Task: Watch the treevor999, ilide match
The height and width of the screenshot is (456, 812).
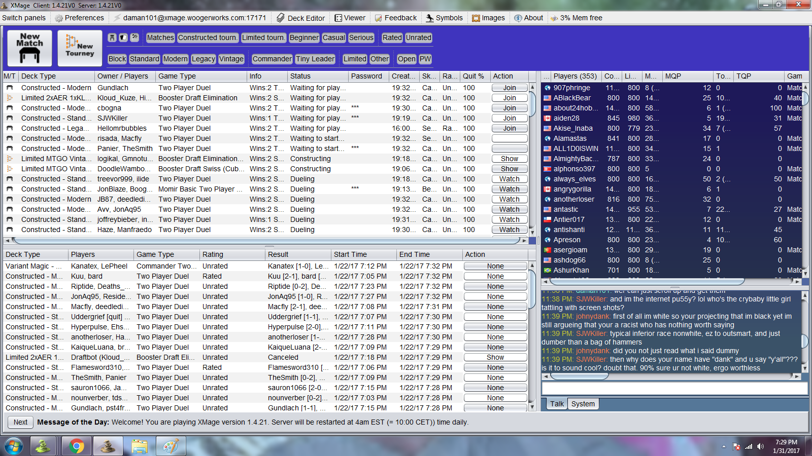Action: pos(510,179)
